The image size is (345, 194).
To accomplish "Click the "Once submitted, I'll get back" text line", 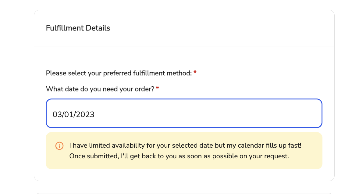I will click(x=179, y=156).
